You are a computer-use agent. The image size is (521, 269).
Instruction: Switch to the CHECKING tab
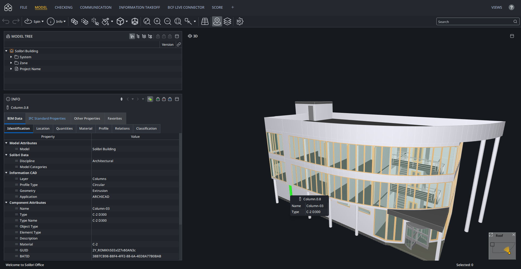point(63,7)
